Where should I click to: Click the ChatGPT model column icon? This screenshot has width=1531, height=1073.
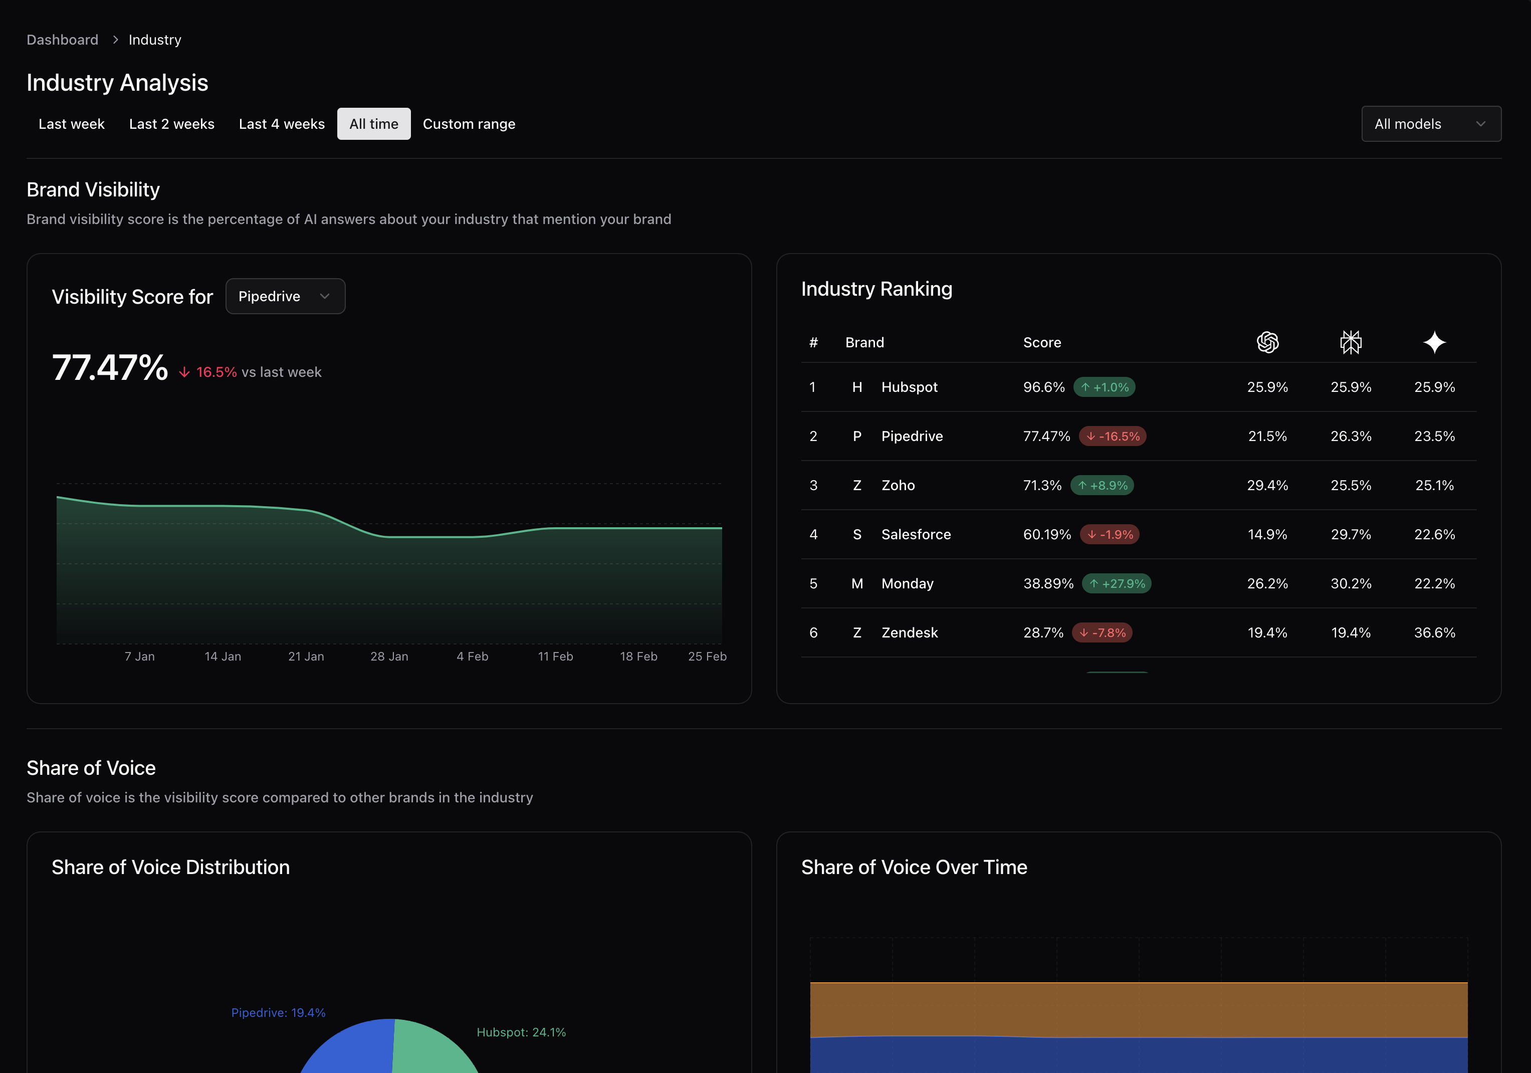[x=1267, y=342]
